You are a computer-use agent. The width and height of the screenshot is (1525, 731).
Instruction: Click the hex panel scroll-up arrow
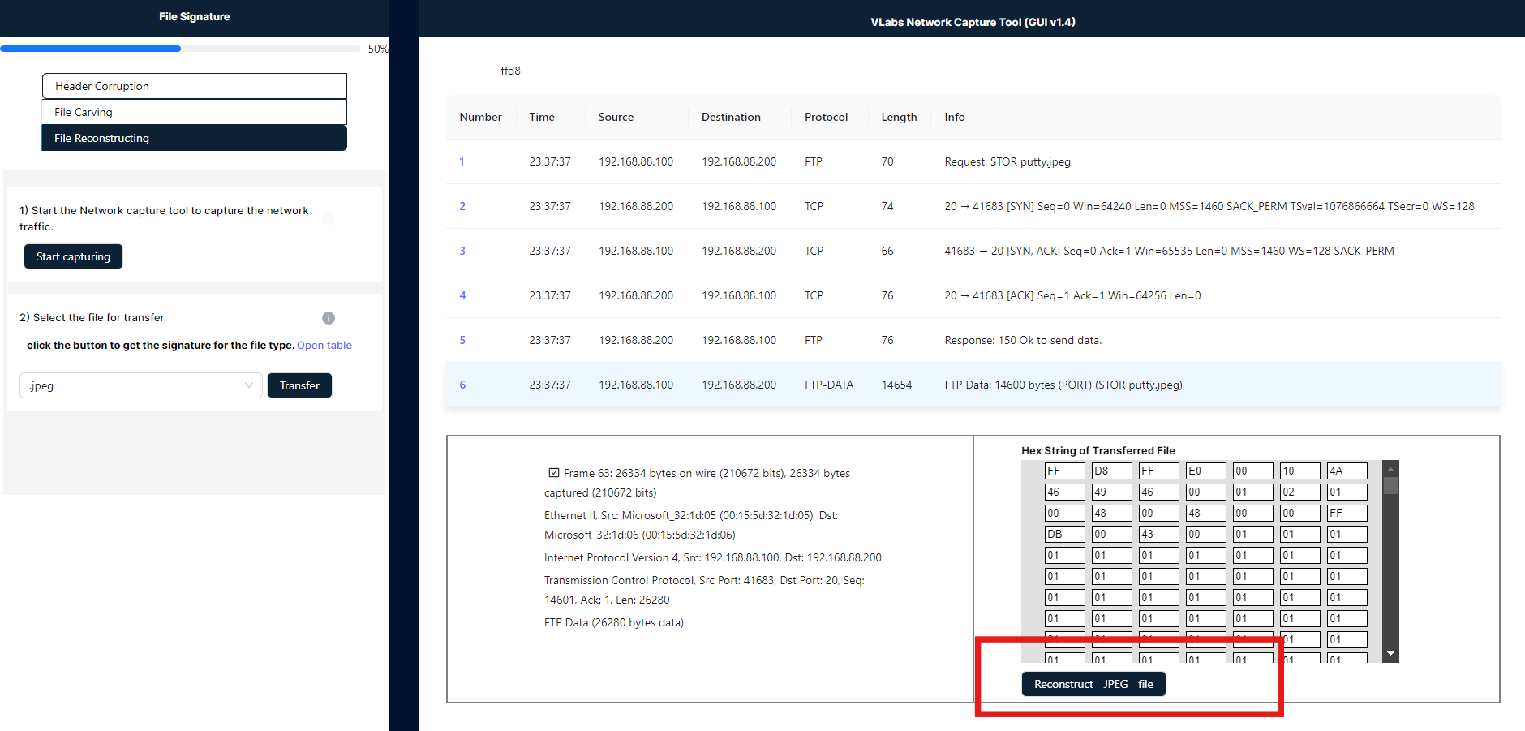[1390, 470]
